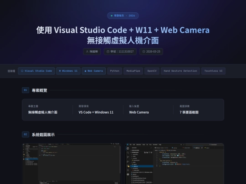Select the MediaPipe tag
This screenshot has width=246, height=184.
[133, 71]
